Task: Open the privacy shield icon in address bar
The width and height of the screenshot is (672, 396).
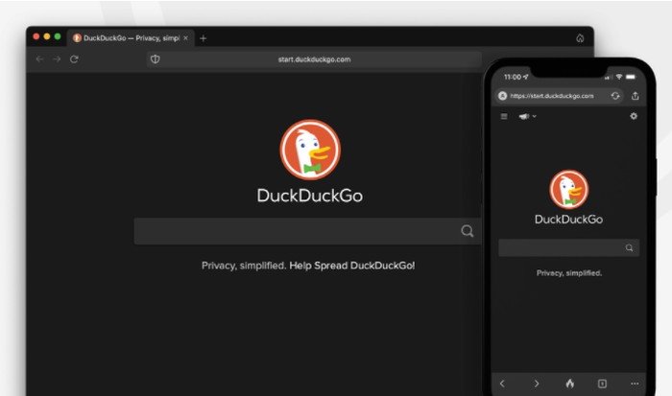Action: (156, 59)
